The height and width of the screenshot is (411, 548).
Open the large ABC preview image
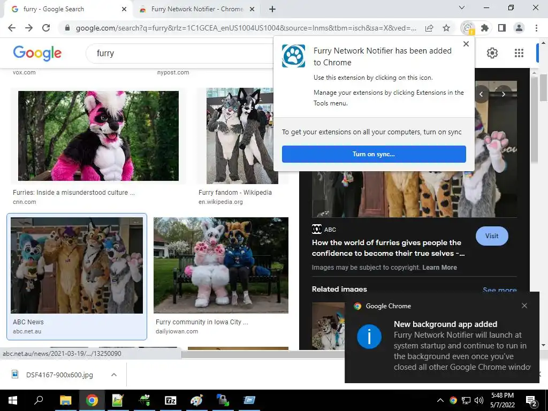[414, 194]
